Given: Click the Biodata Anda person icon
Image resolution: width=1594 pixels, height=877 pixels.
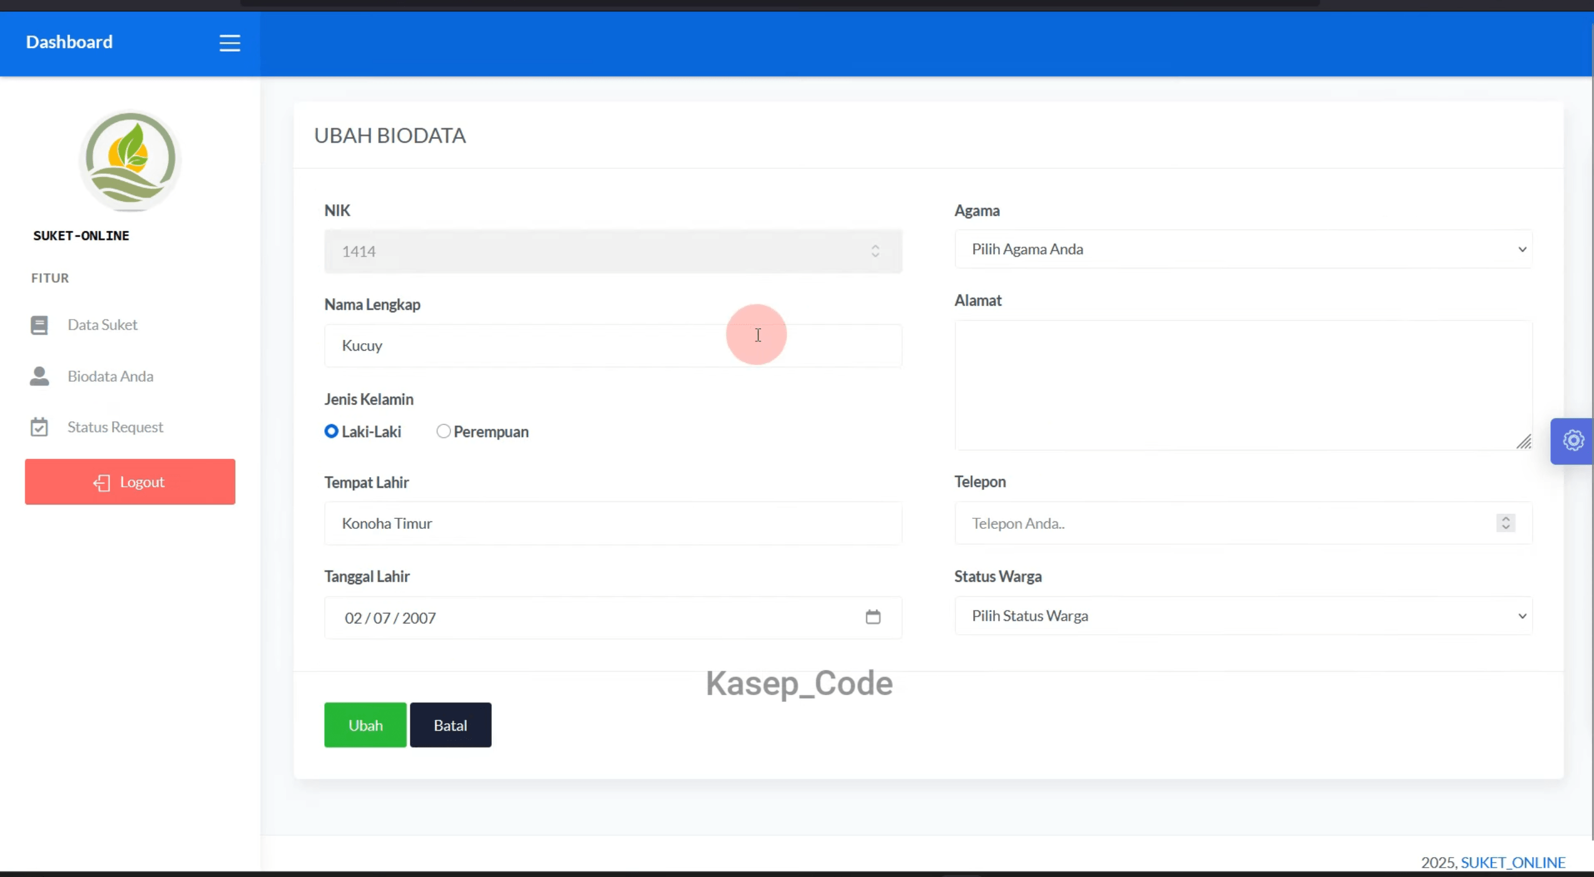Looking at the screenshot, I should [39, 376].
